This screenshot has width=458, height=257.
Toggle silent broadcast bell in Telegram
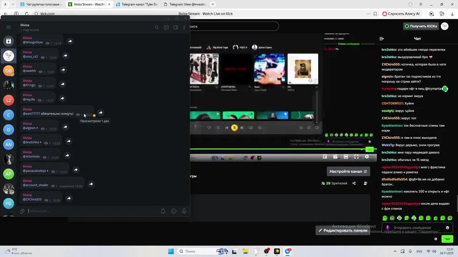click(163, 211)
